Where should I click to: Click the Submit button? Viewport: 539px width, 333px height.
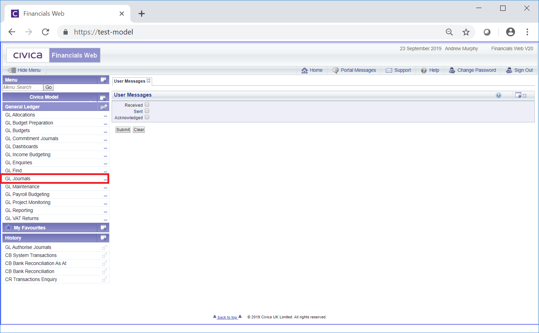(x=123, y=130)
